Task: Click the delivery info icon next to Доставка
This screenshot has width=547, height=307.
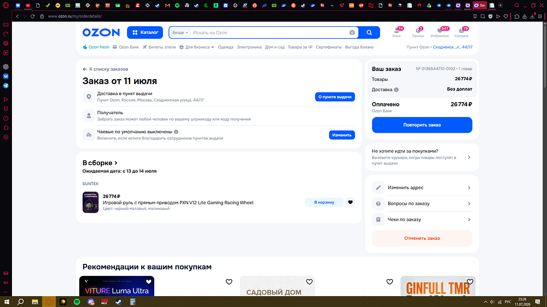Action: click(396, 90)
